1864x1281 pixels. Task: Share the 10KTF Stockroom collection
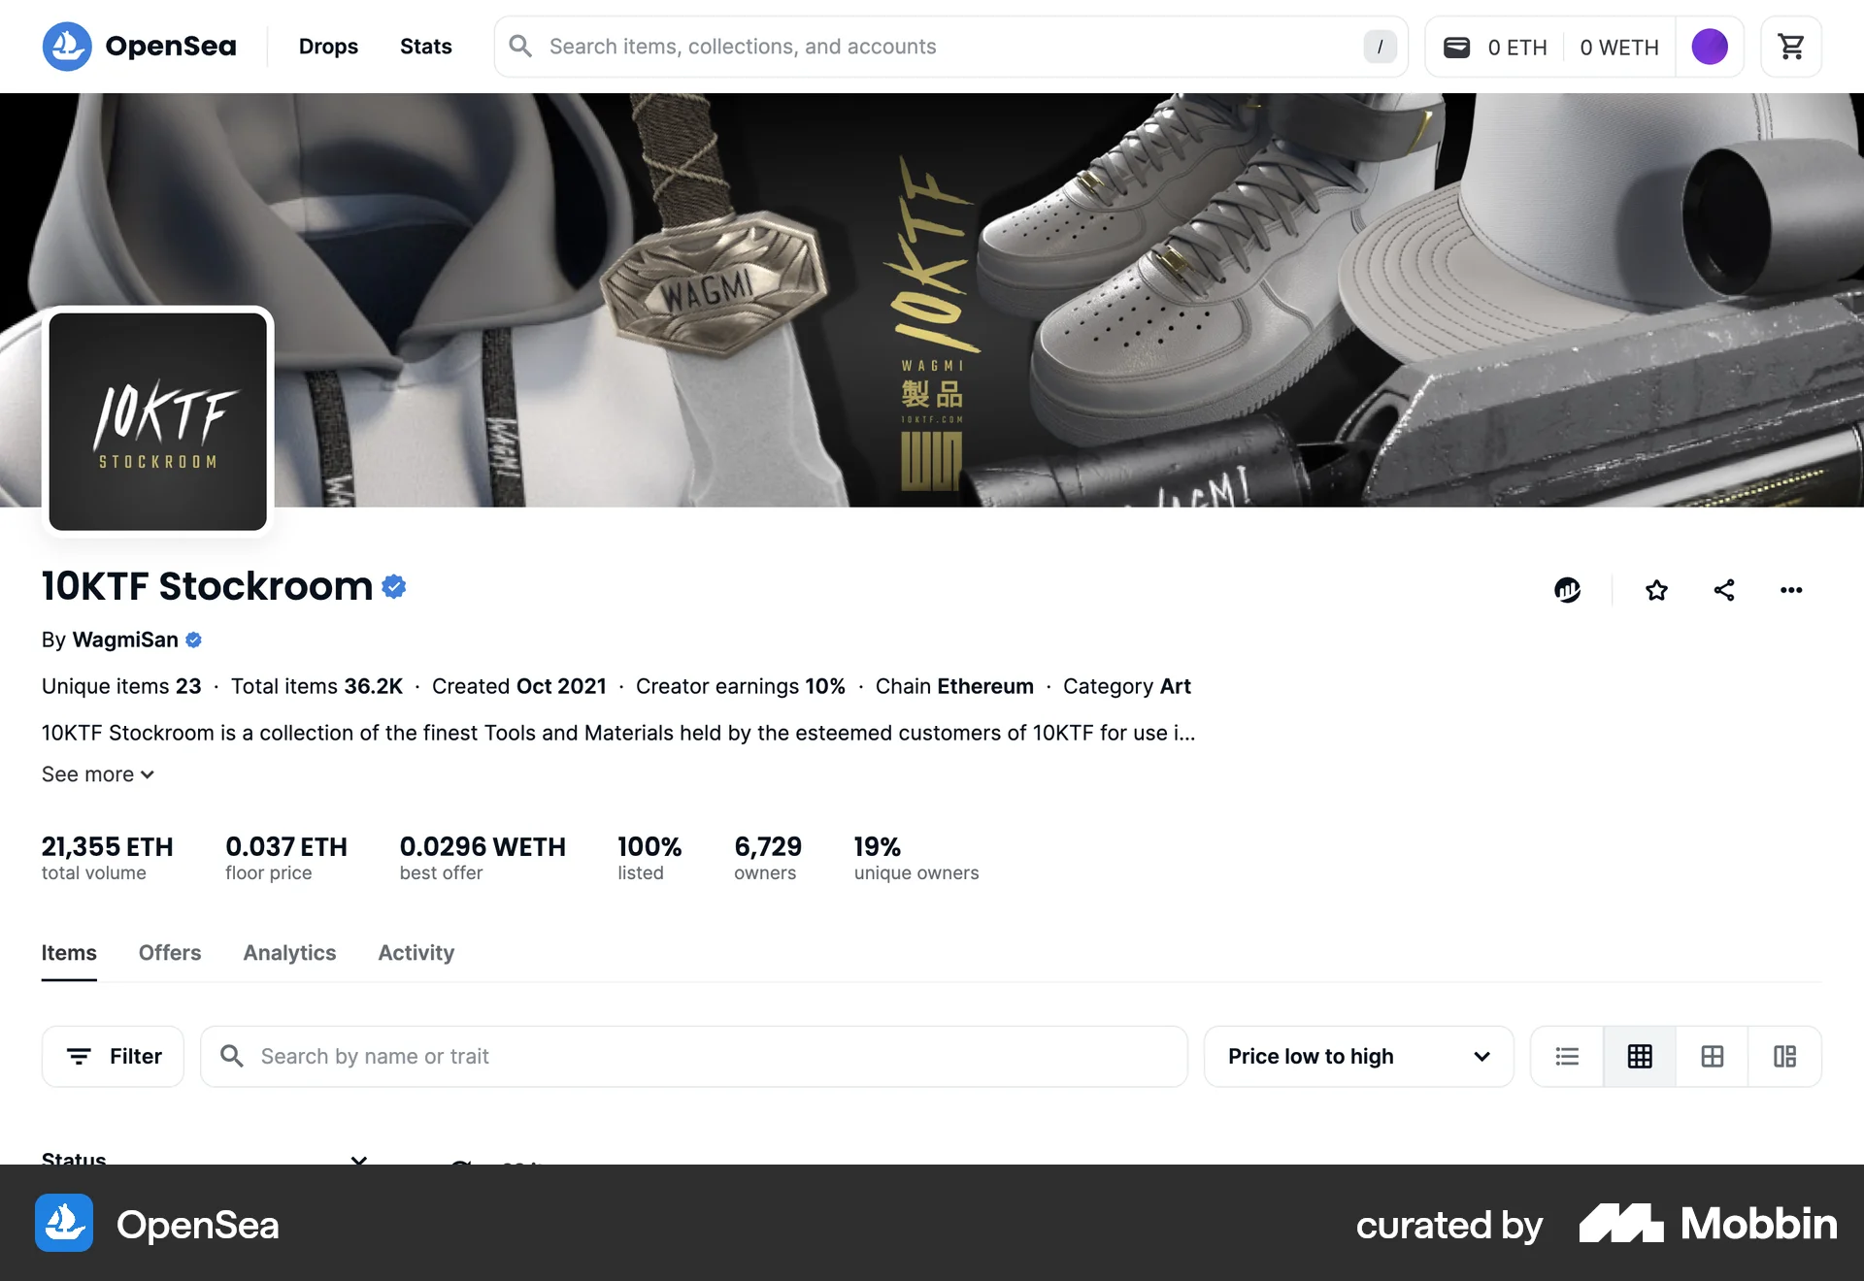1724,590
